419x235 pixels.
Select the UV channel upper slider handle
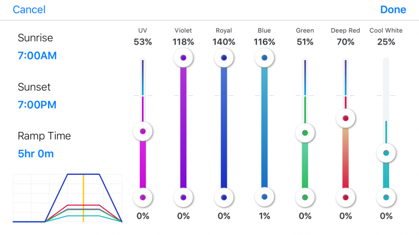[x=142, y=131]
